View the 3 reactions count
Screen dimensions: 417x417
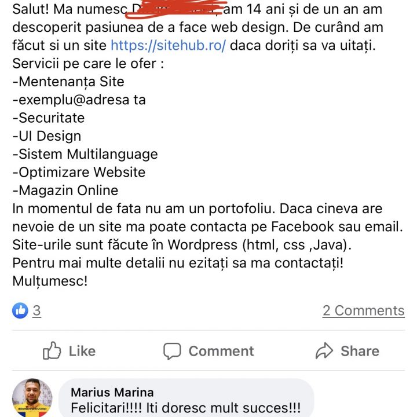tap(36, 310)
